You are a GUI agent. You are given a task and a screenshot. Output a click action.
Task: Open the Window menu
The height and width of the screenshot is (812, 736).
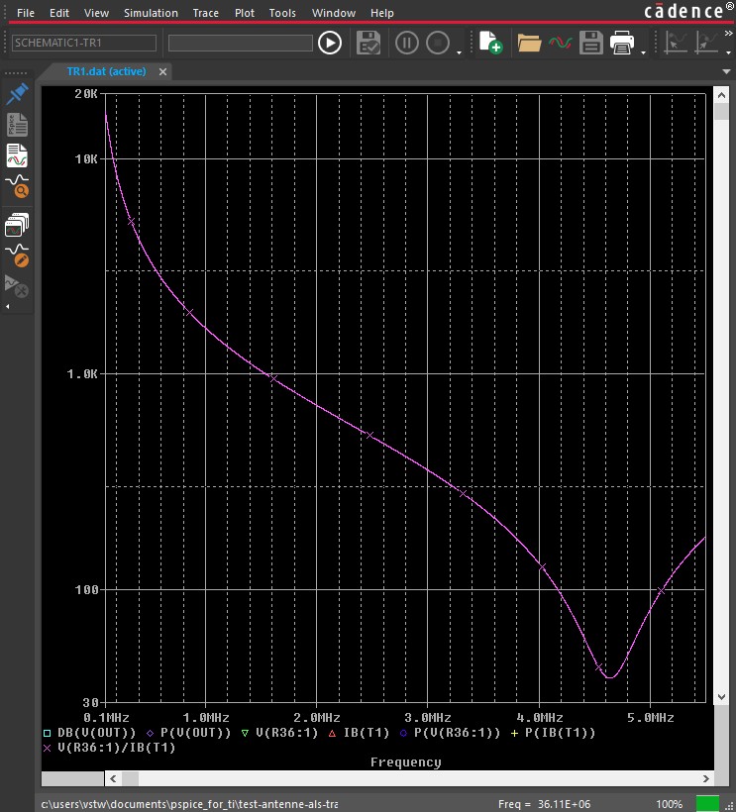point(334,13)
